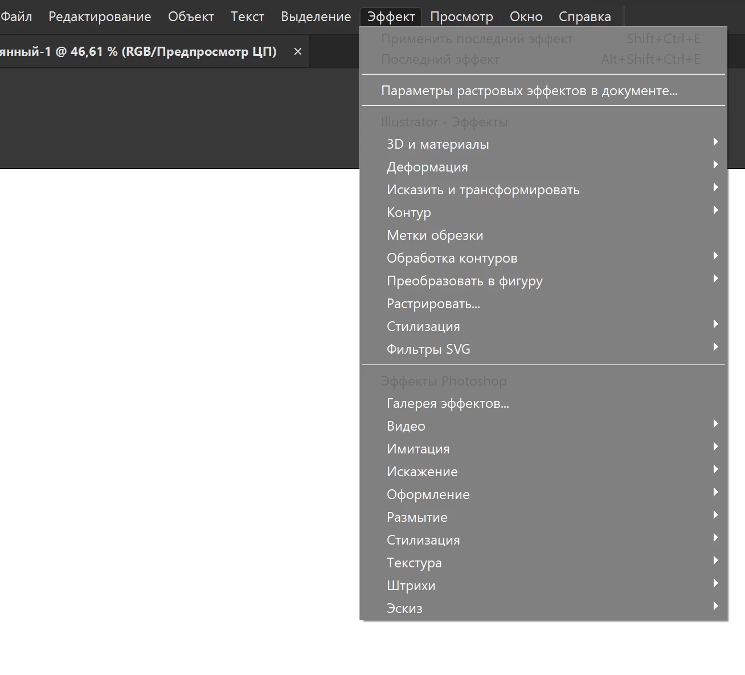
Task: Choose the Растрировать... effect
Action: coord(543,304)
